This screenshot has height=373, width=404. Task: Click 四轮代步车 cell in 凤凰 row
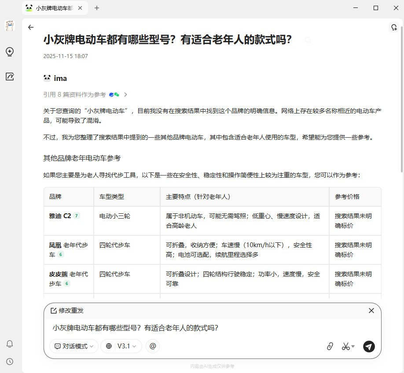point(127,250)
